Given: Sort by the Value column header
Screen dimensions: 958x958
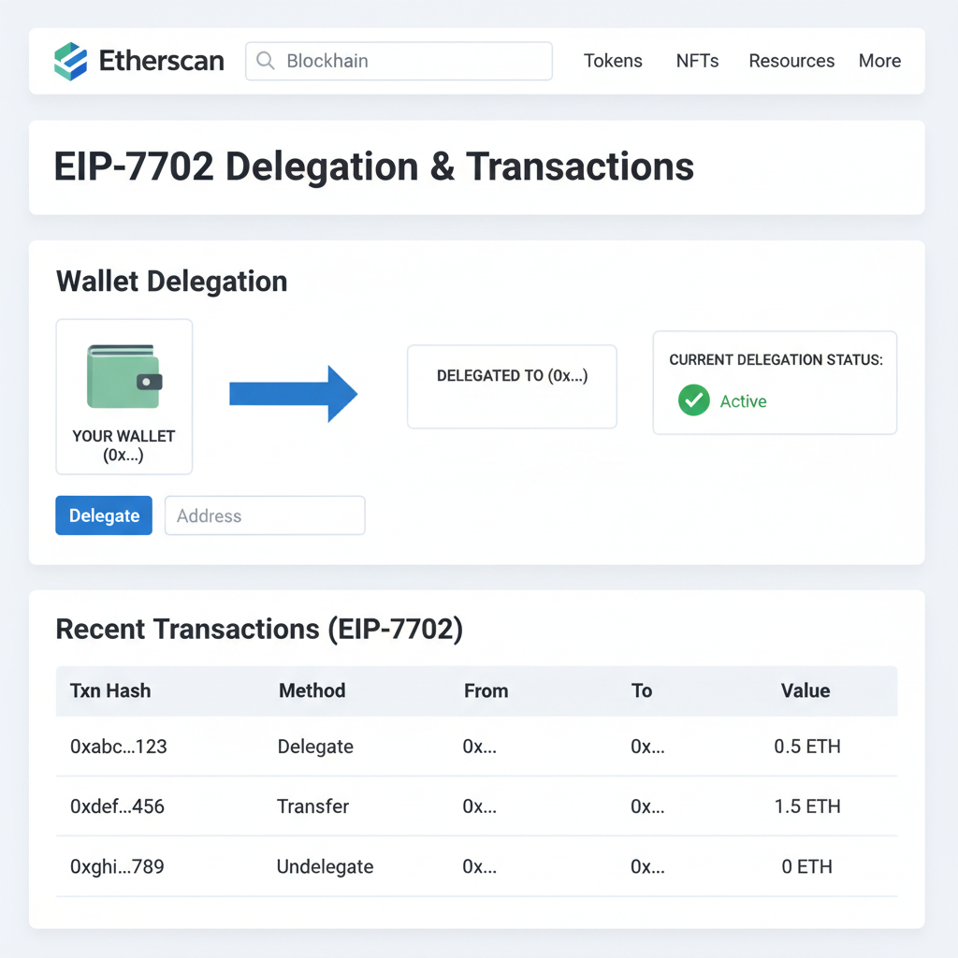Looking at the screenshot, I should tap(806, 690).
